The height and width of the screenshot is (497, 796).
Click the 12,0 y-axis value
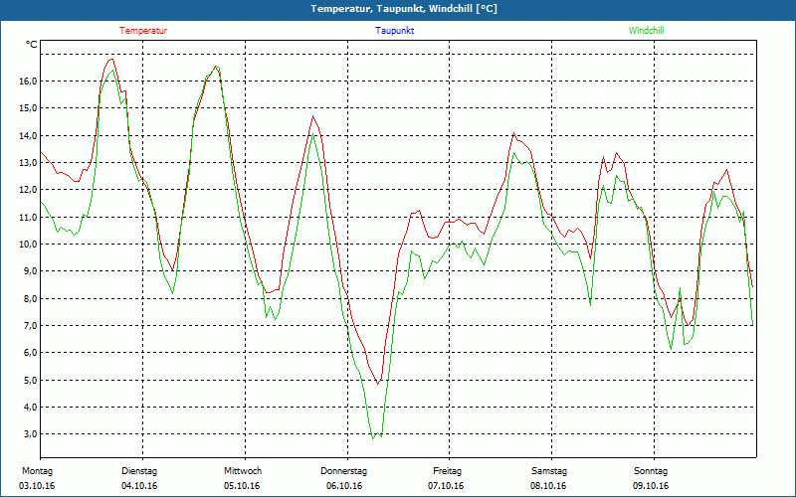tap(28, 190)
